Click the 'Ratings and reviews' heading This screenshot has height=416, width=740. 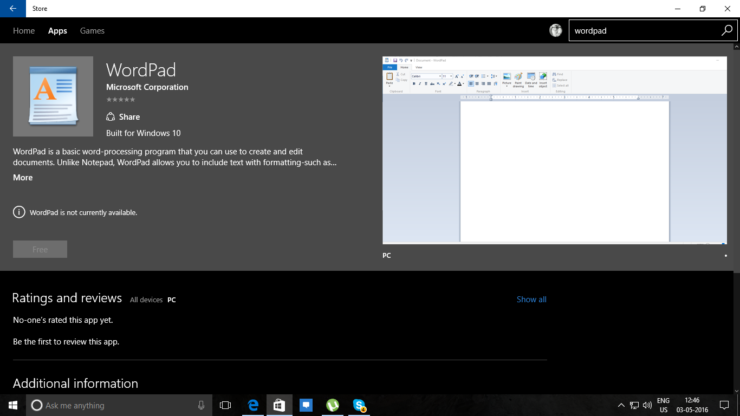[67, 298]
